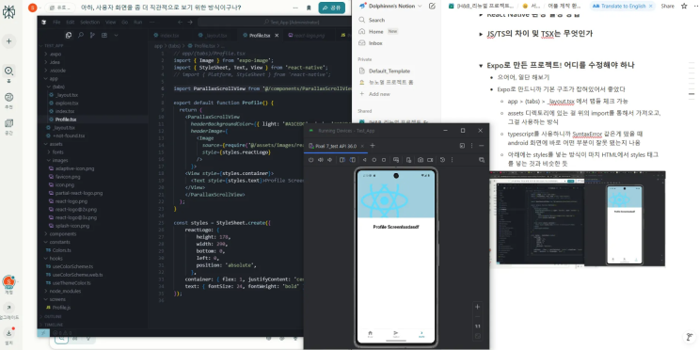699x350 pixels.
Task: Open the File menu in VS Code
Action: (x=56, y=22)
